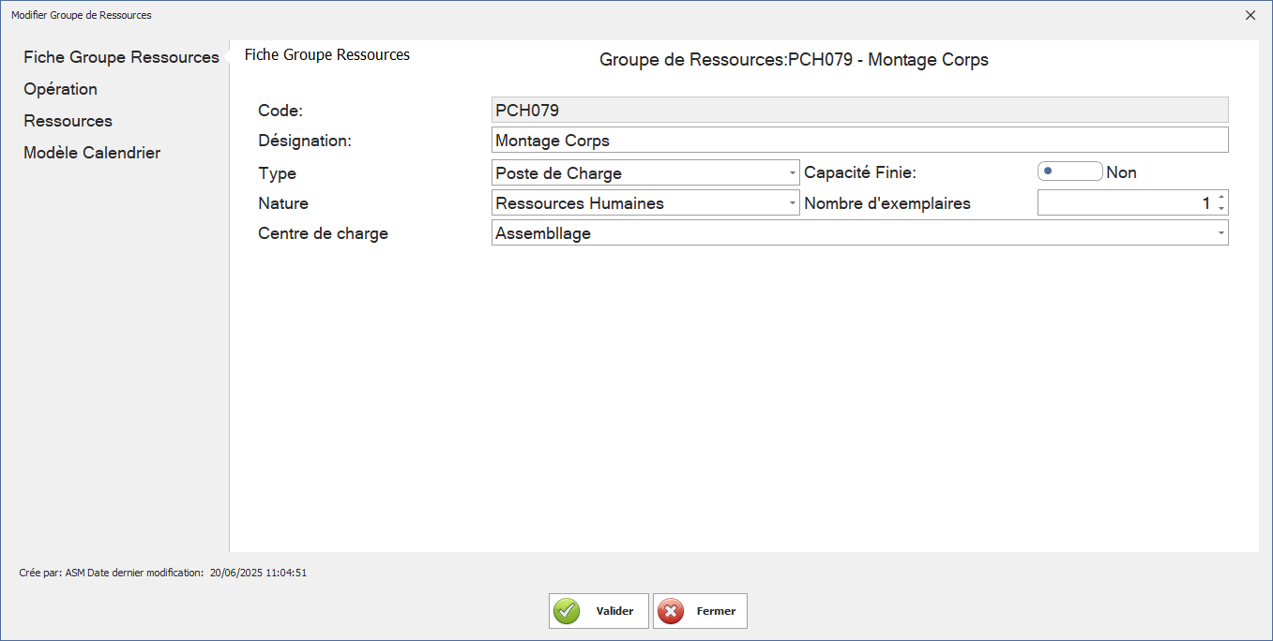Image resolution: width=1273 pixels, height=641 pixels.
Task: Focus the Nombre d'exemplaires value box
Action: point(1124,203)
